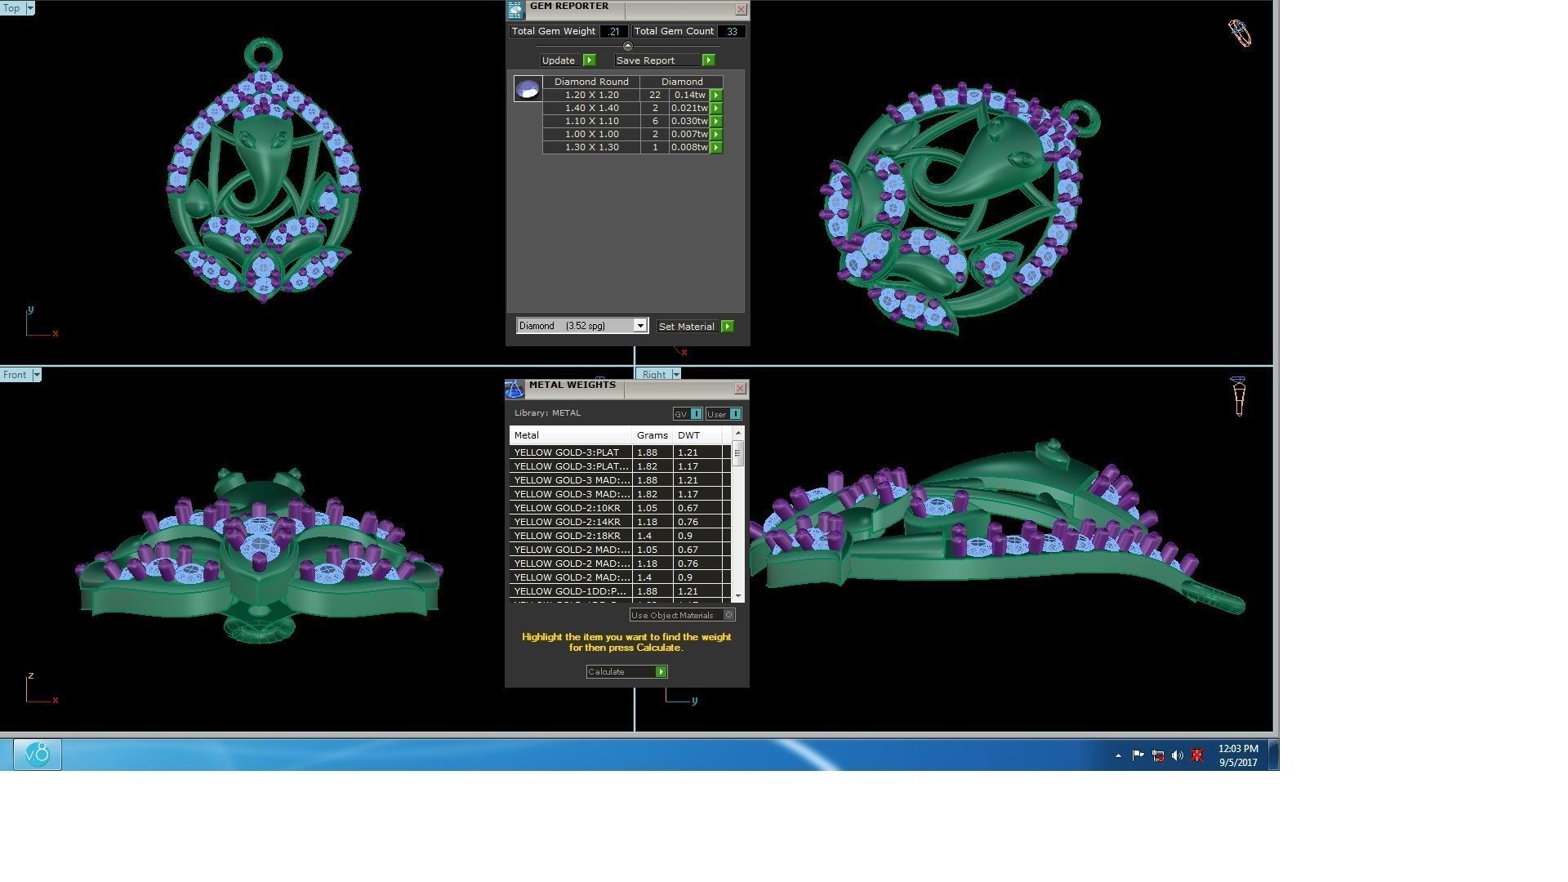Open the Action Center flag tray icon
The width and height of the screenshot is (1568, 882).
[1138, 756]
